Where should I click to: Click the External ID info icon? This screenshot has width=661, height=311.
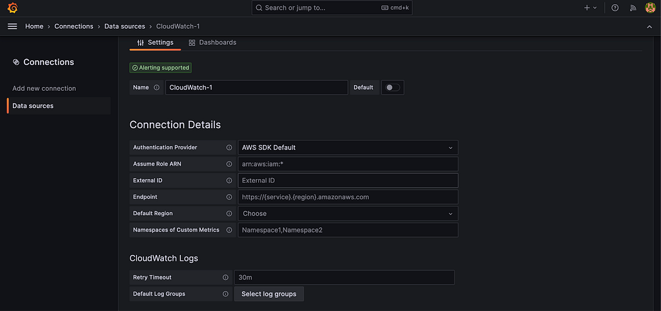(x=229, y=180)
